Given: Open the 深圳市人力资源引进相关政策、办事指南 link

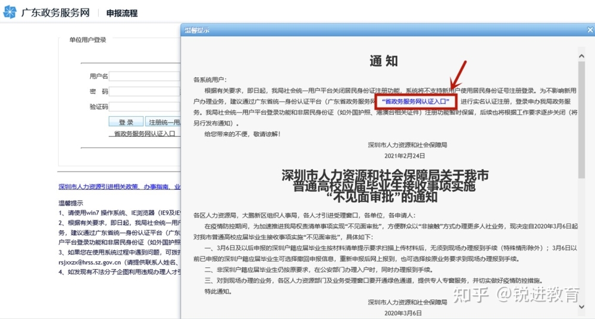Looking at the screenshot, I should (120, 187).
